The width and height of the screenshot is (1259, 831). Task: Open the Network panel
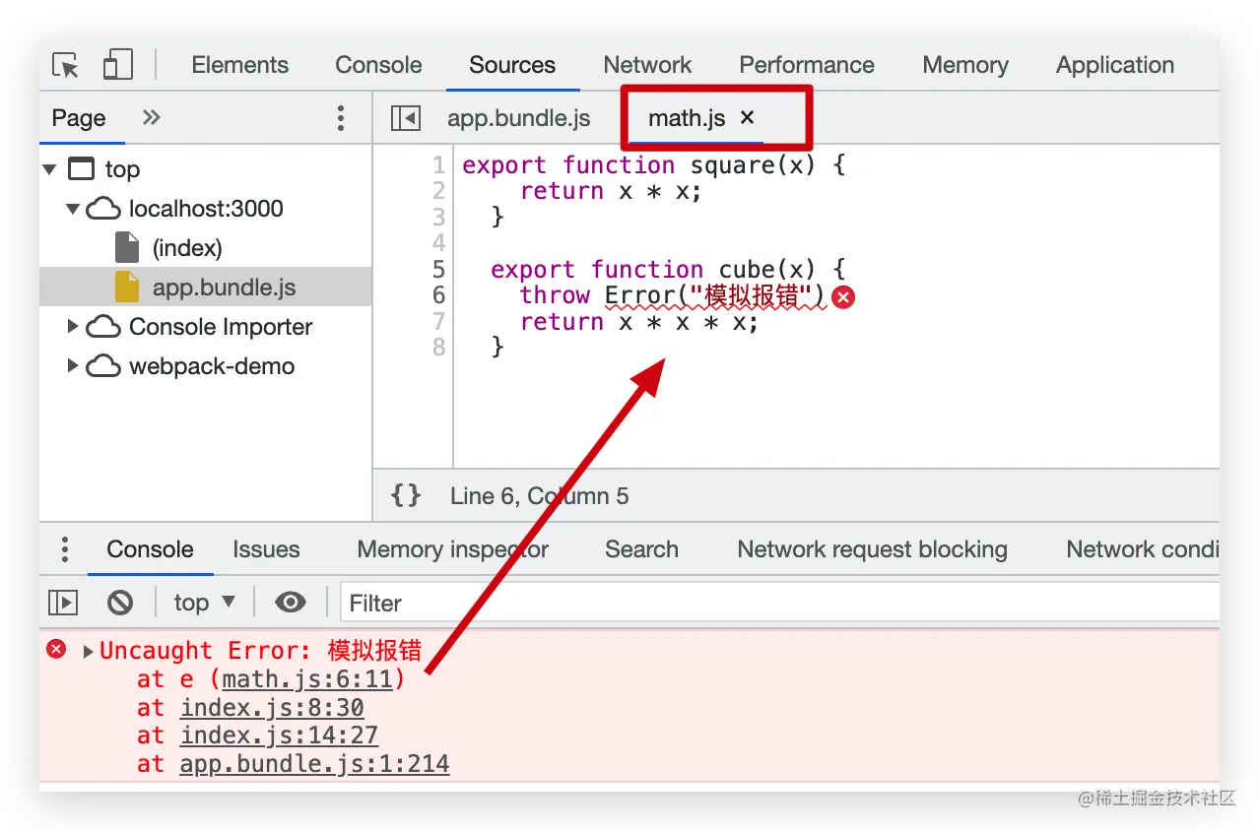pos(647,65)
